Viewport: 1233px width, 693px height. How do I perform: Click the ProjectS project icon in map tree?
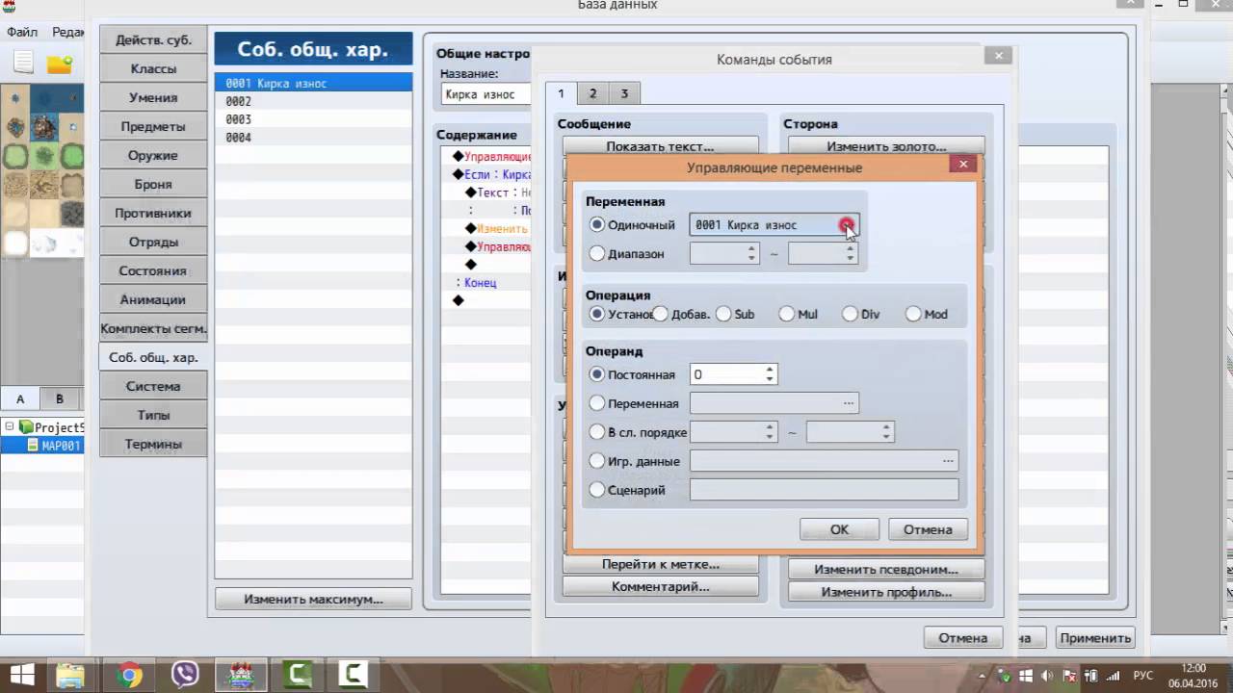pyautogui.click(x=27, y=427)
